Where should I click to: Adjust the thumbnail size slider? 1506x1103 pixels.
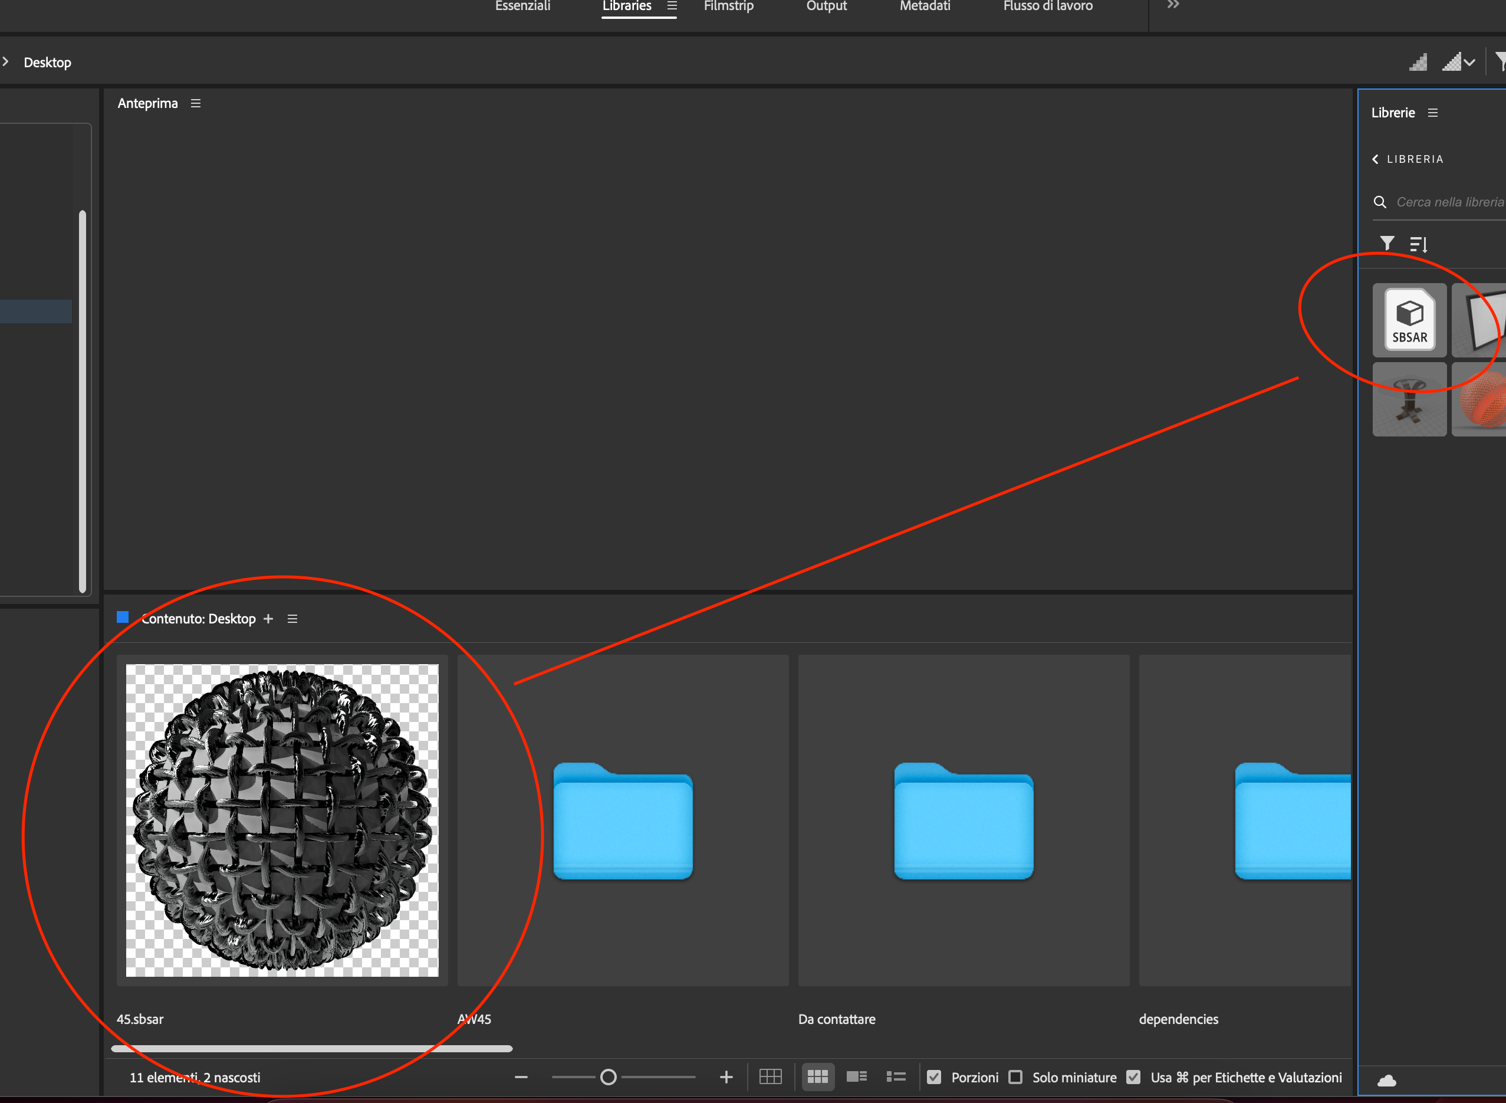point(608,1076)
